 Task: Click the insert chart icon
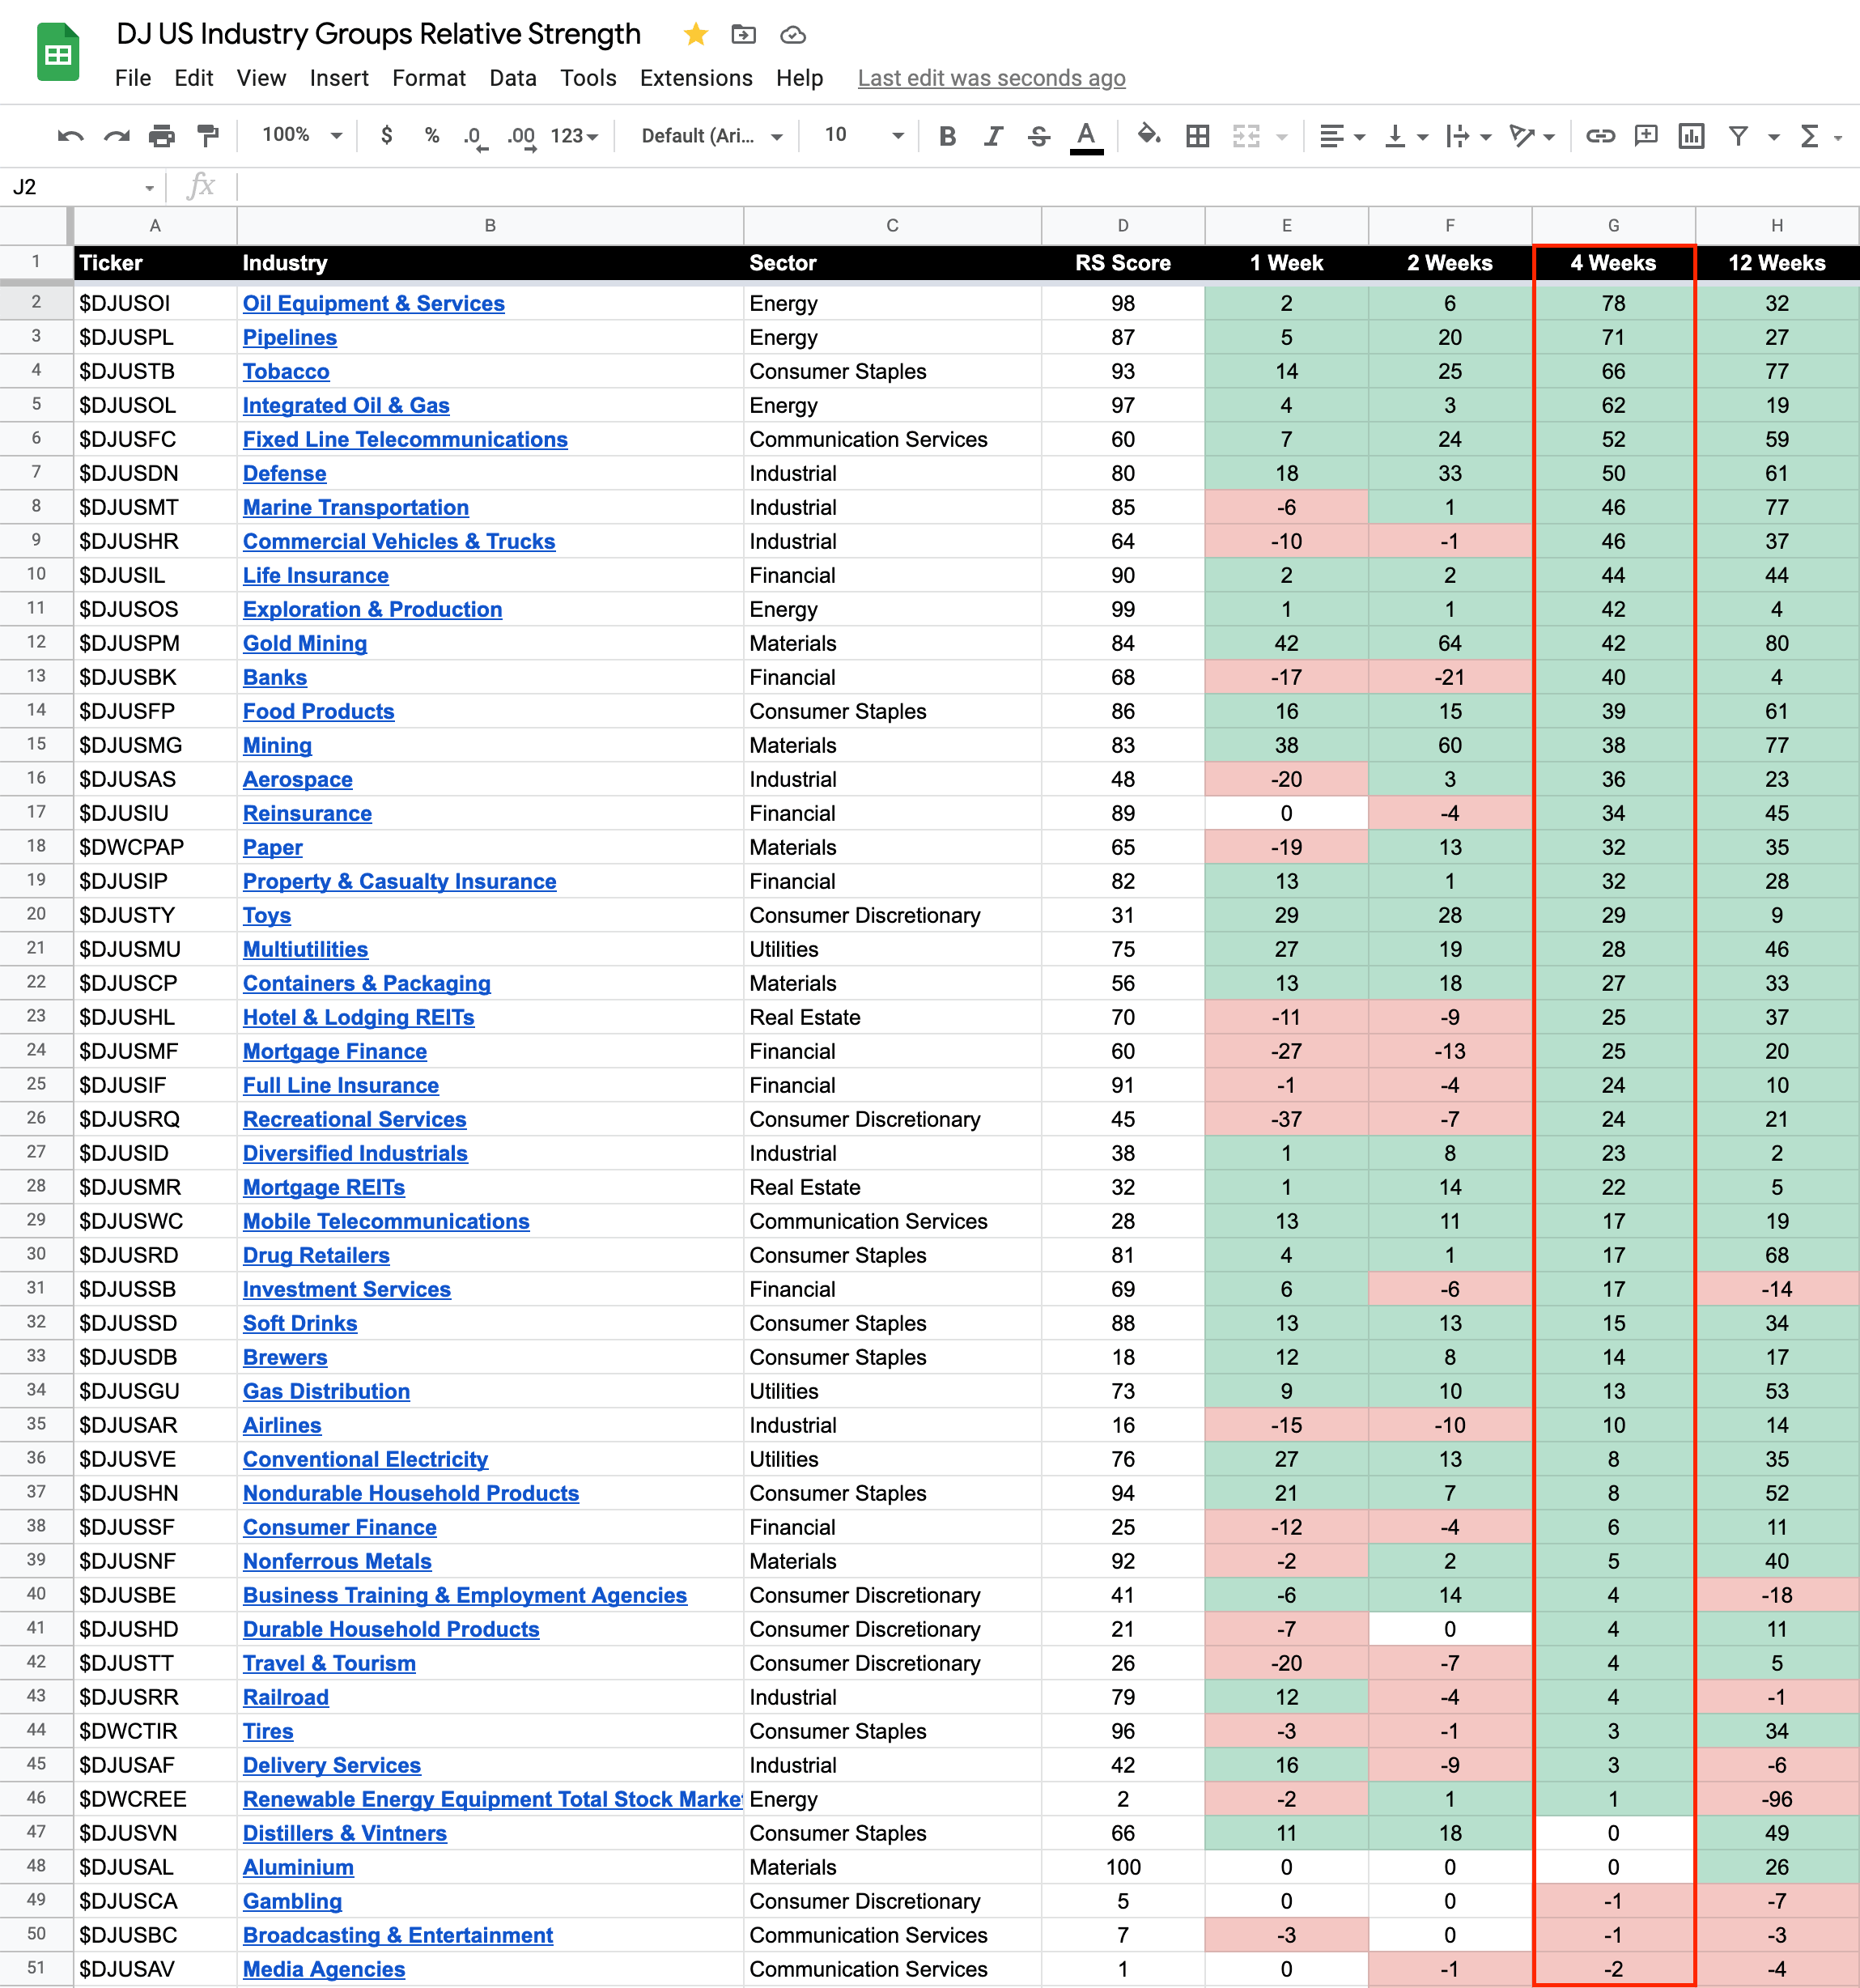pos(1691,136)
